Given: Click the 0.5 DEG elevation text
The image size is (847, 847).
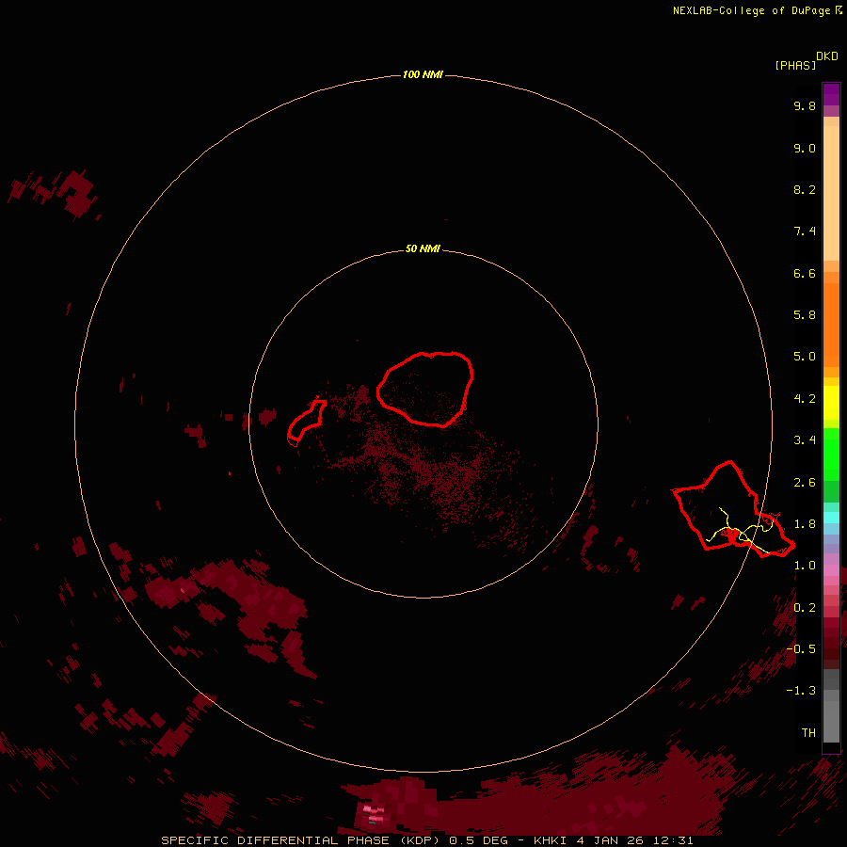Looking at the screenshot, I should tap(479, 840).
